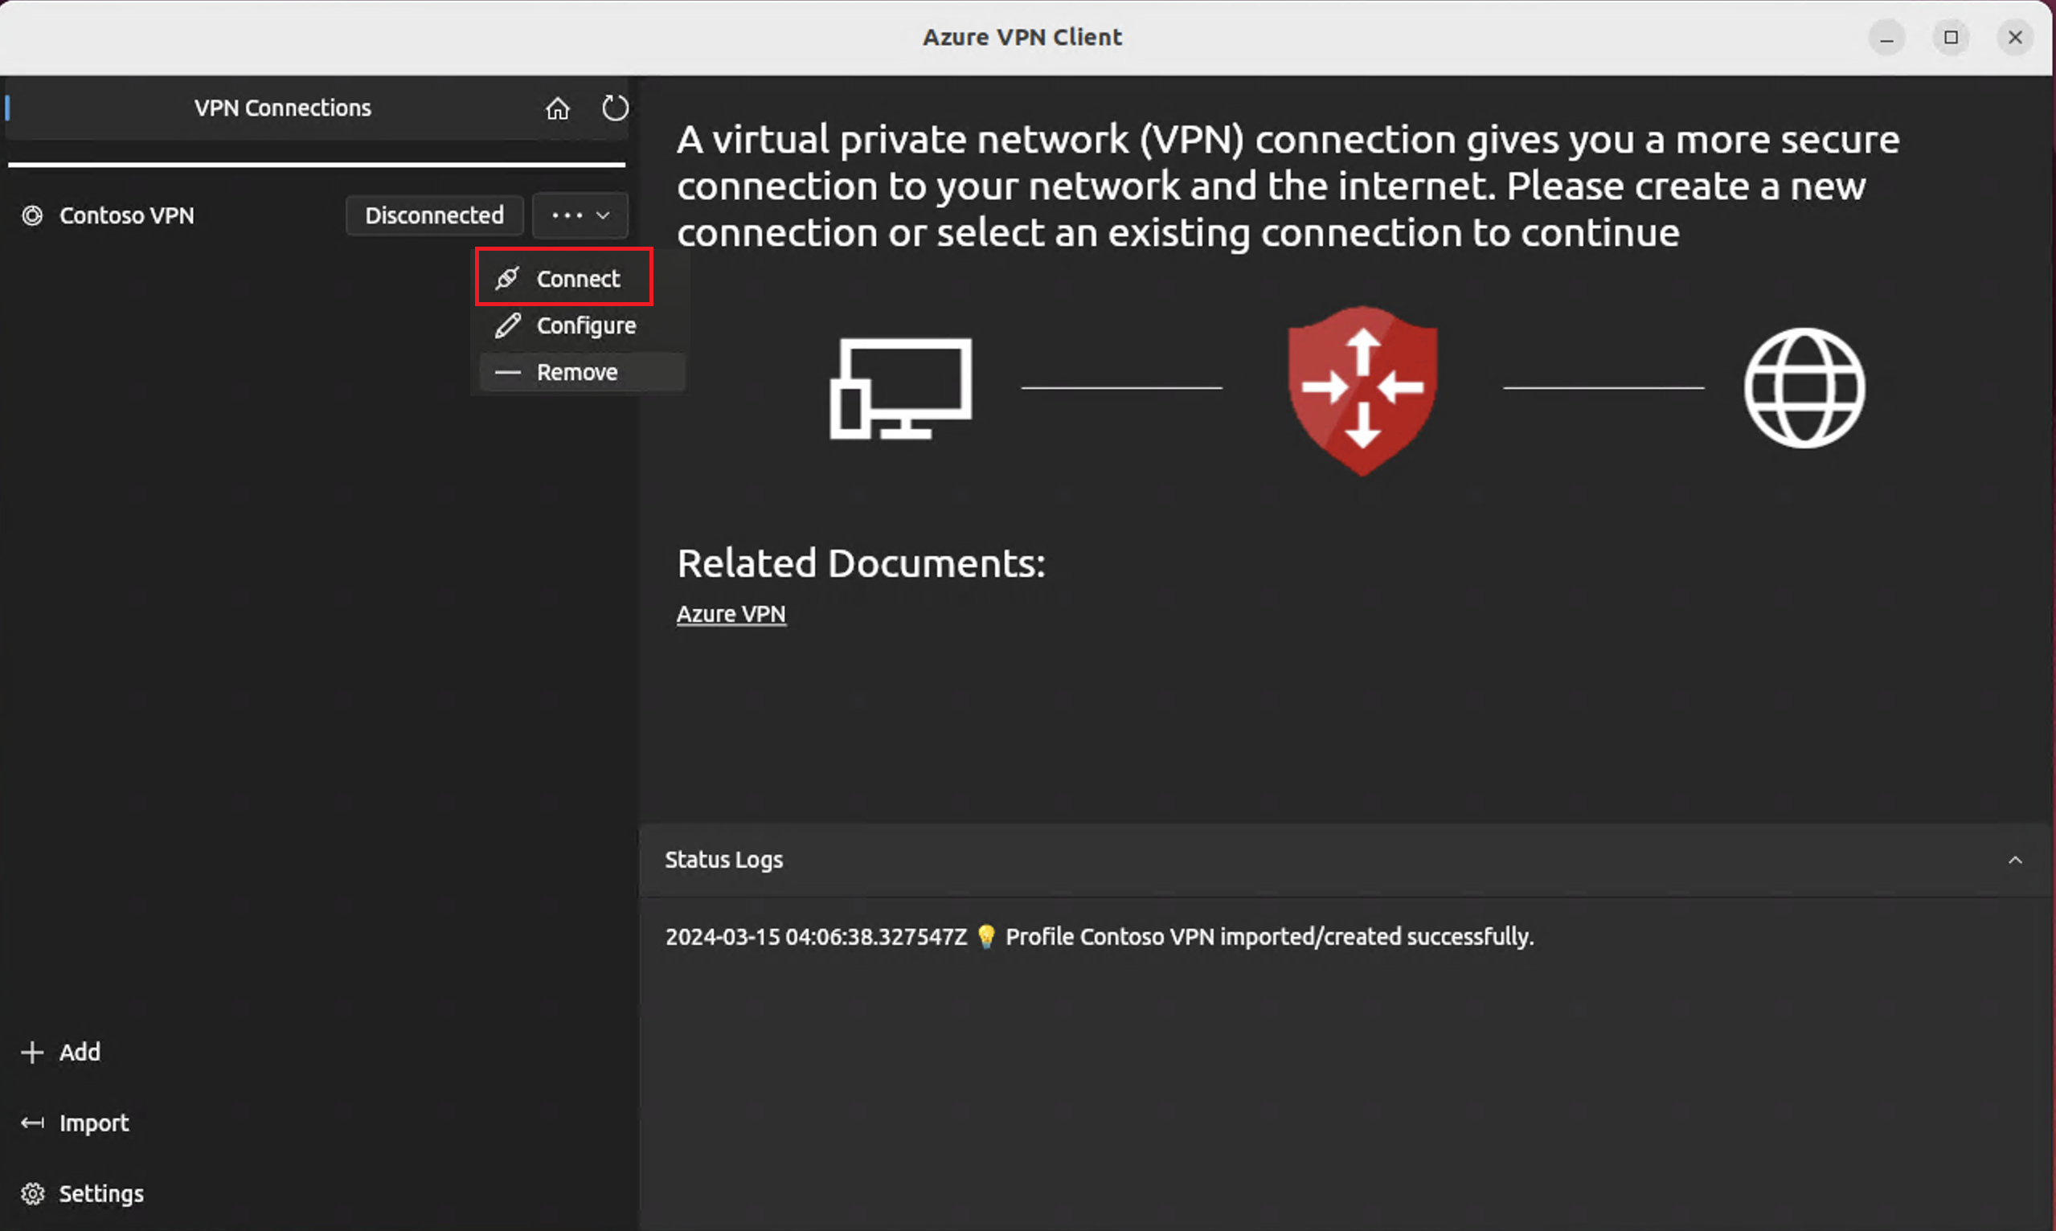Collapse the Status Logs panel chevron

[x=2014, y=861]
